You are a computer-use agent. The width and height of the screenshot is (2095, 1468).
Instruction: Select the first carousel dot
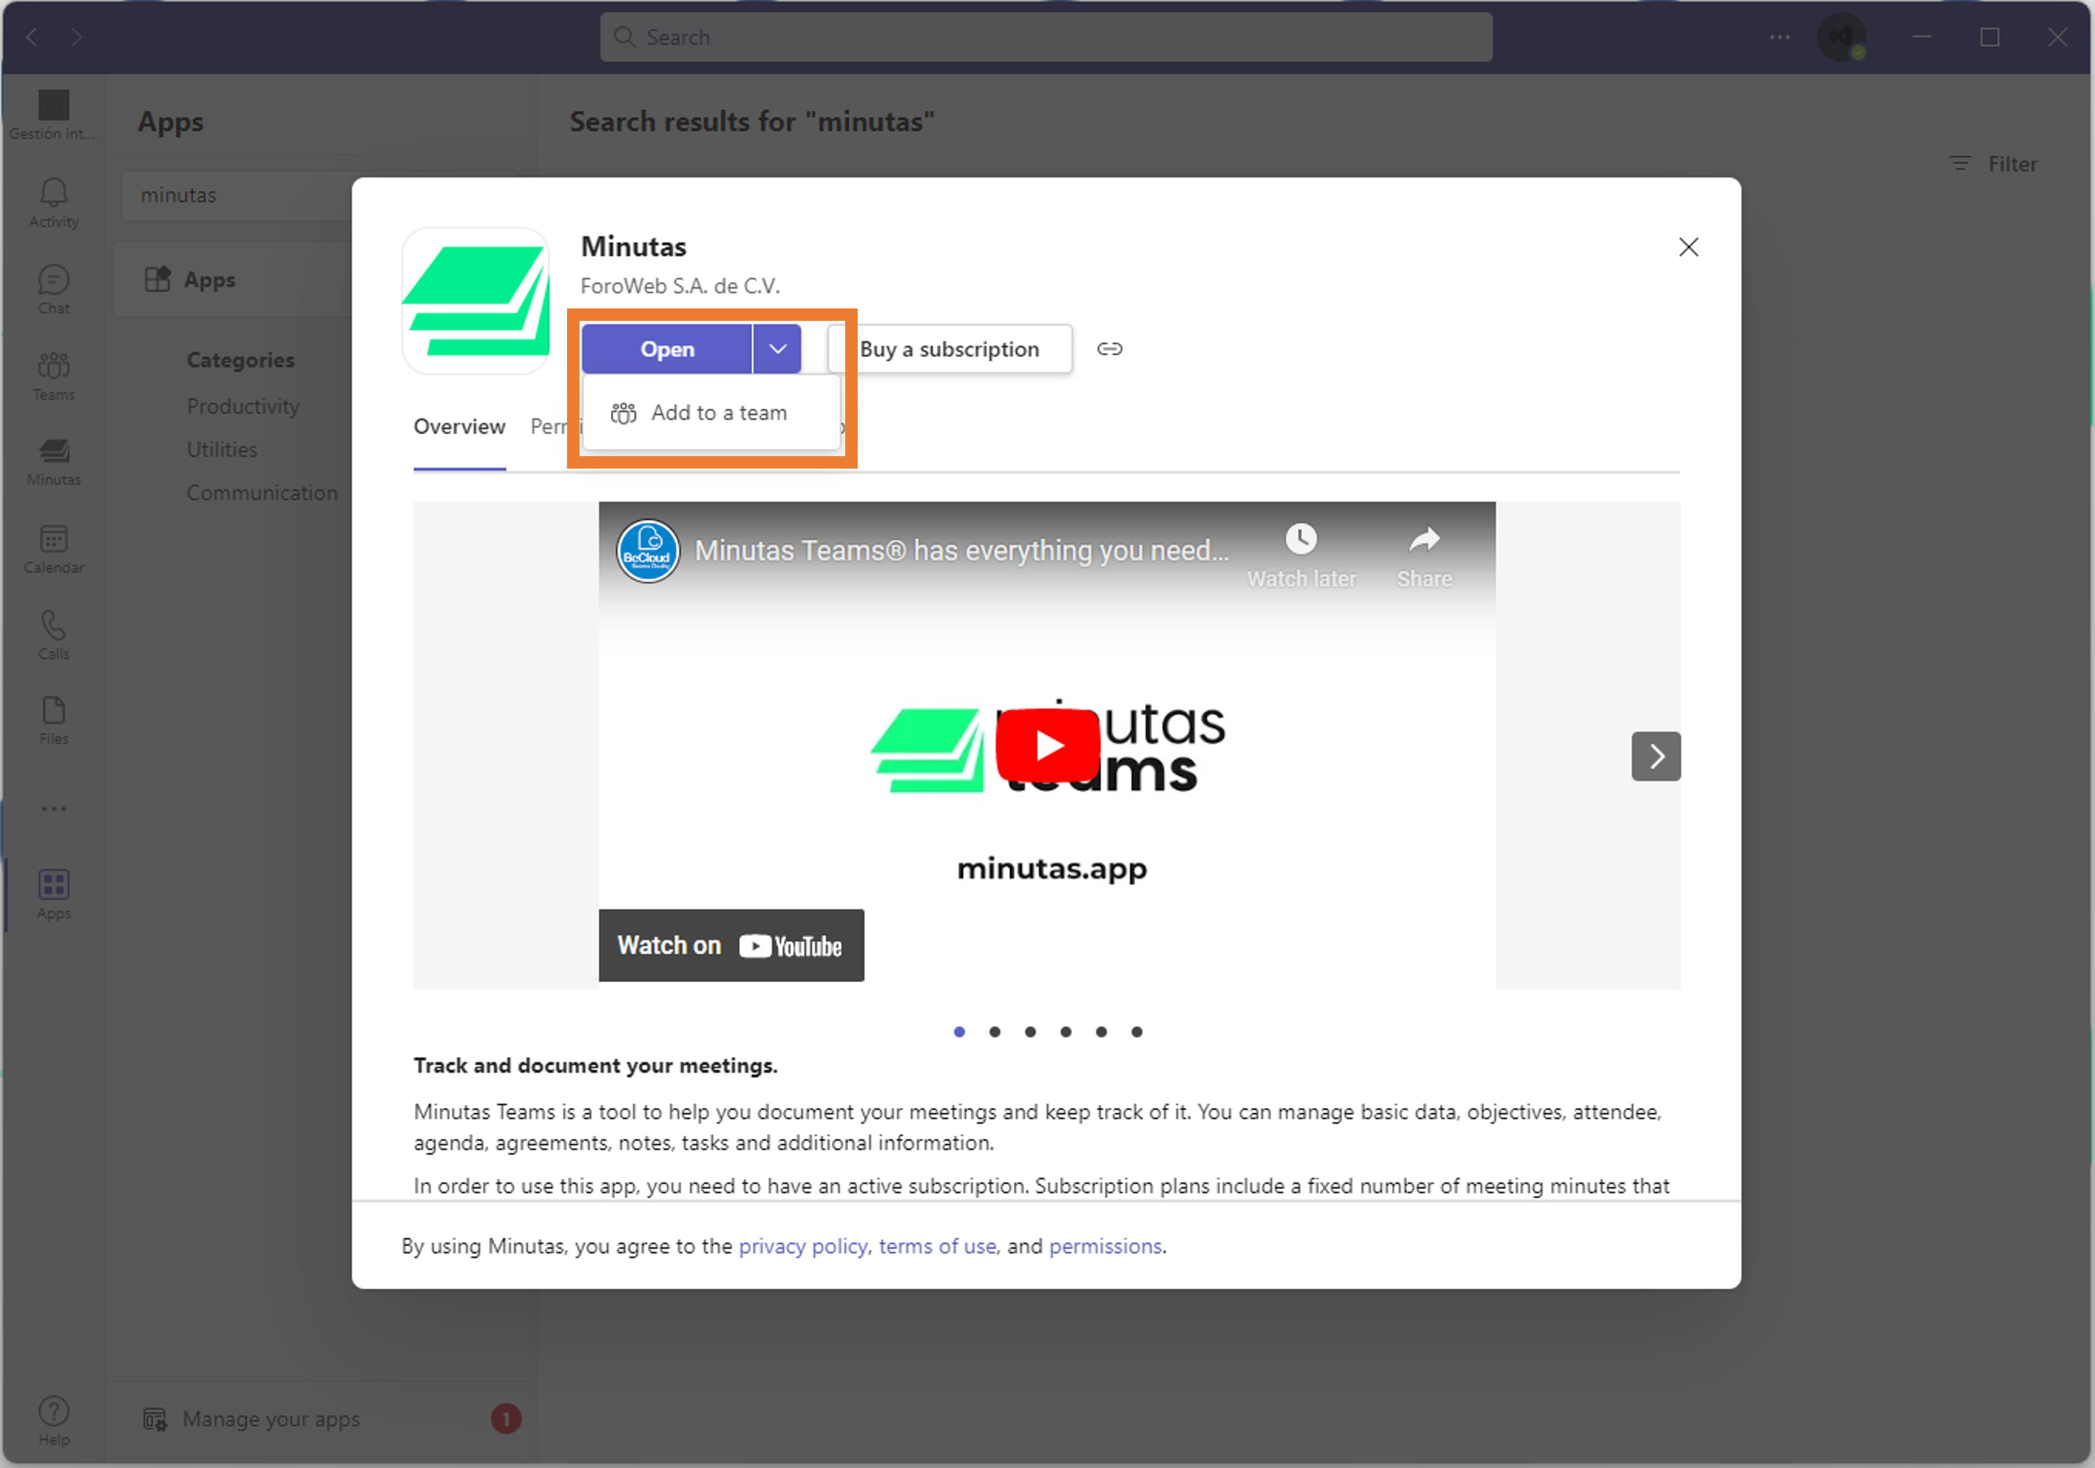pyautogui.click(x=959, y=1031)
